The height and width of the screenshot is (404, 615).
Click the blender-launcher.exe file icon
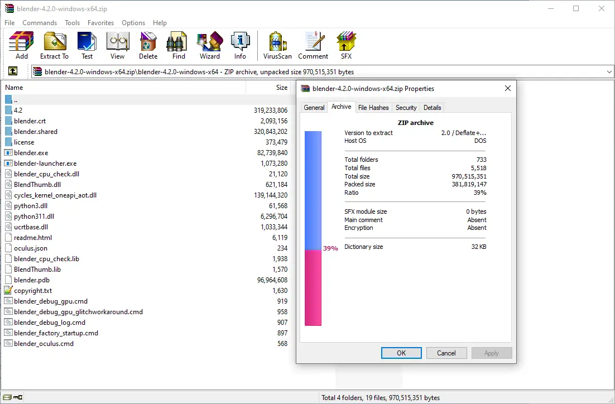coord(8,163)
